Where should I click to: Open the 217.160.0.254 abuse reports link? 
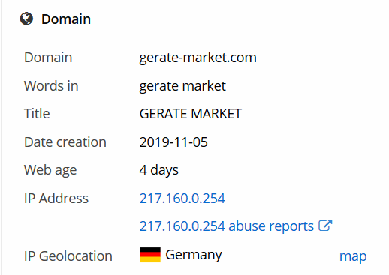227,226
